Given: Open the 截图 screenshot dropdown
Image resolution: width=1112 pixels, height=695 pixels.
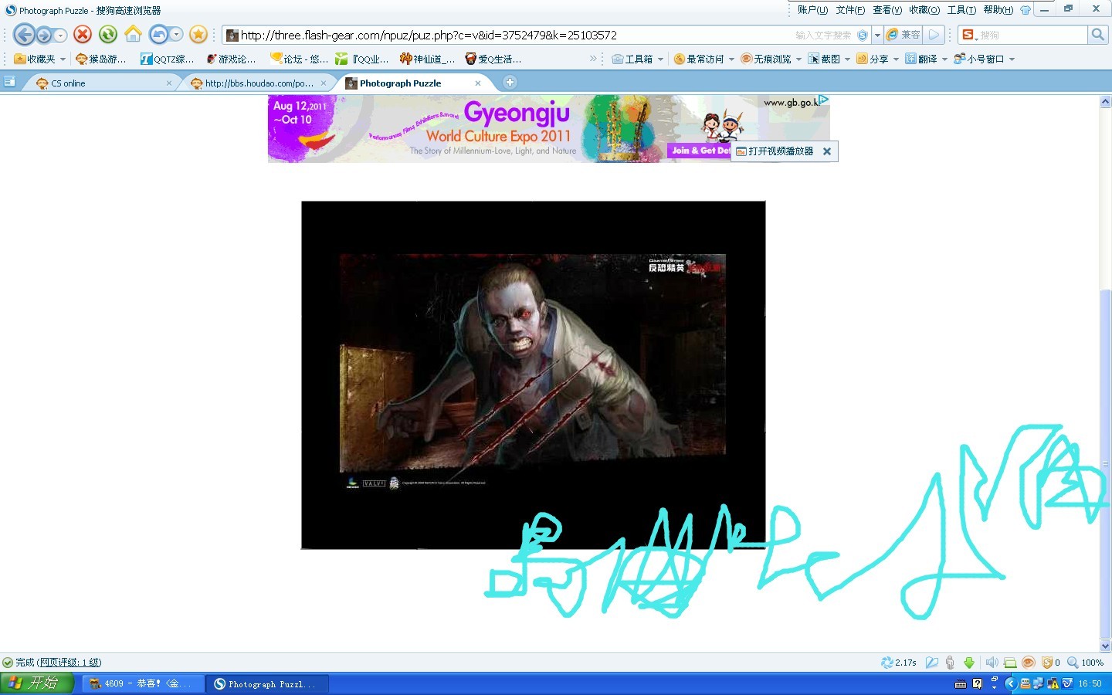Looking at the screenshot, I should [829, 59].
